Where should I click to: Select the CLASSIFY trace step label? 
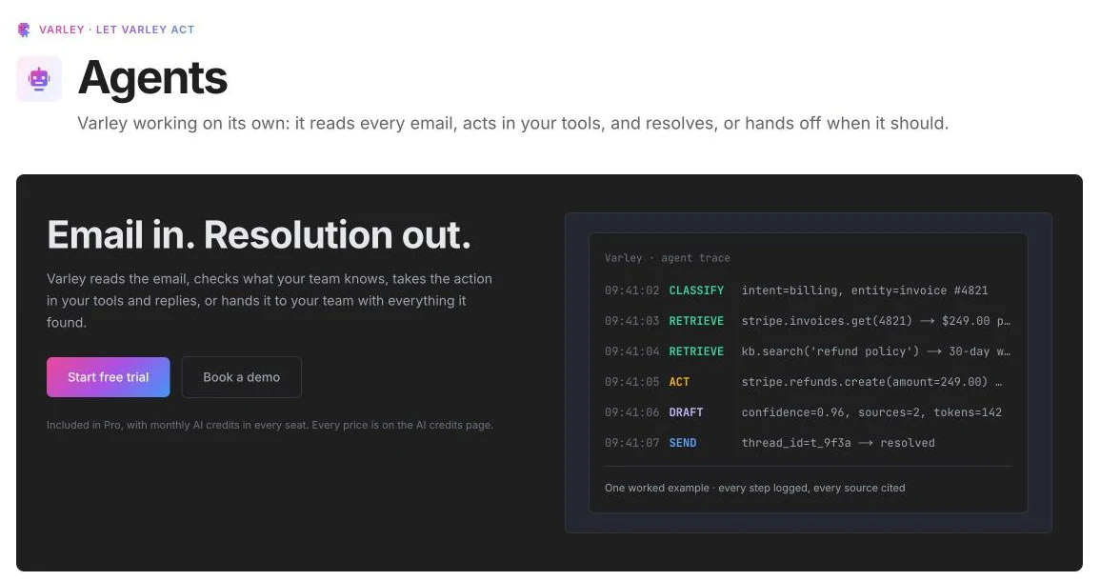pyautogui.click(x=696, y=290)
